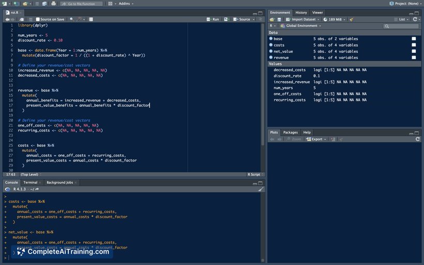View the net_value data frame via its table icon

pyautogui.click(x=414, y=51)
